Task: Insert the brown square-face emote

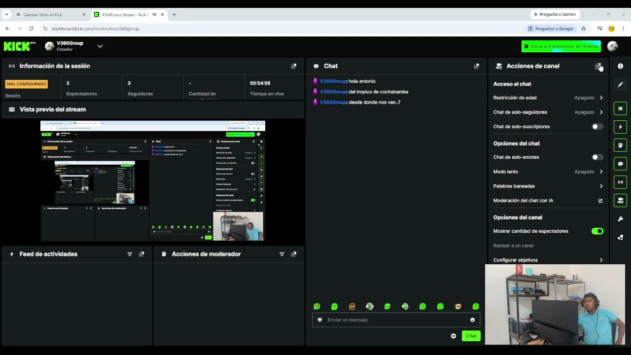Action: (352, 306)
